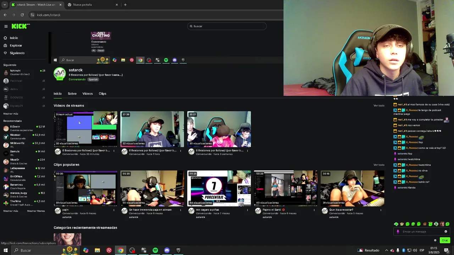Play the 'Que iba a mostrar?' clip
454x255 pixels.
point(352,188)
